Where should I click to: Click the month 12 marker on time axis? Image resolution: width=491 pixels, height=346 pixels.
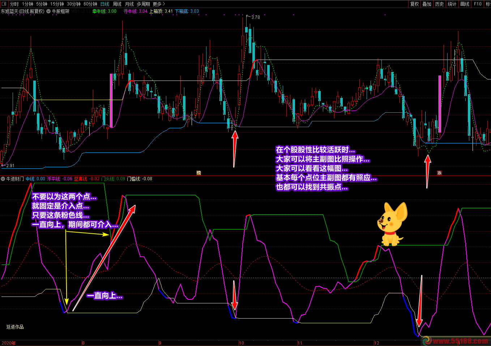pos(377,343)
